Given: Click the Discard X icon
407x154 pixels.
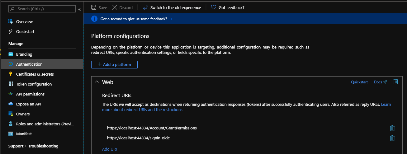Looking at the screenshot, I should tap(115, 7).
